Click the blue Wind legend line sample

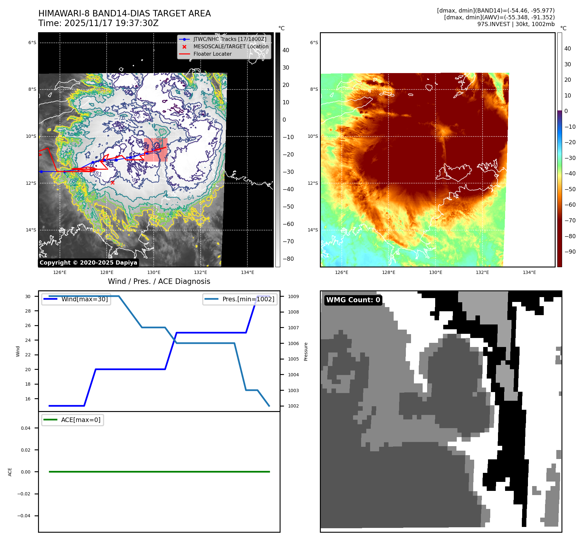[x=51, y=299]
